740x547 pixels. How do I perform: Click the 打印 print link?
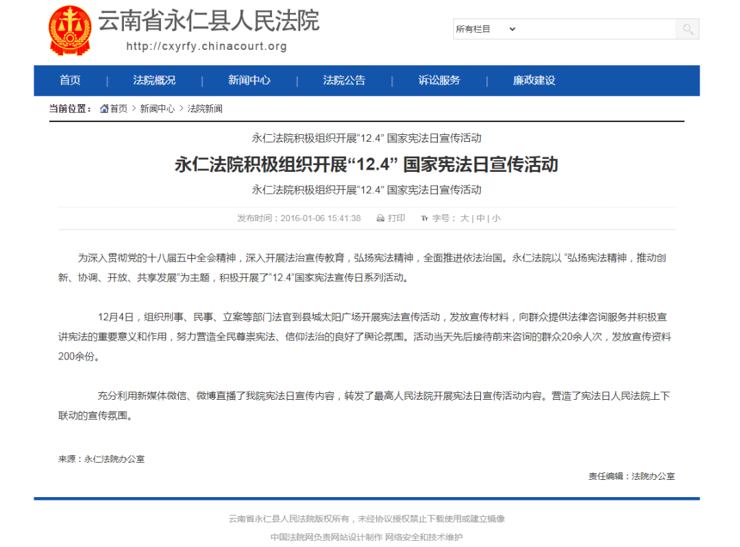click(x=397, y=218)
